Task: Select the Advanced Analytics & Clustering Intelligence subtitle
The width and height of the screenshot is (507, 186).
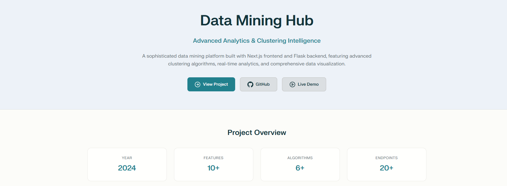Action: click(257, 41)
